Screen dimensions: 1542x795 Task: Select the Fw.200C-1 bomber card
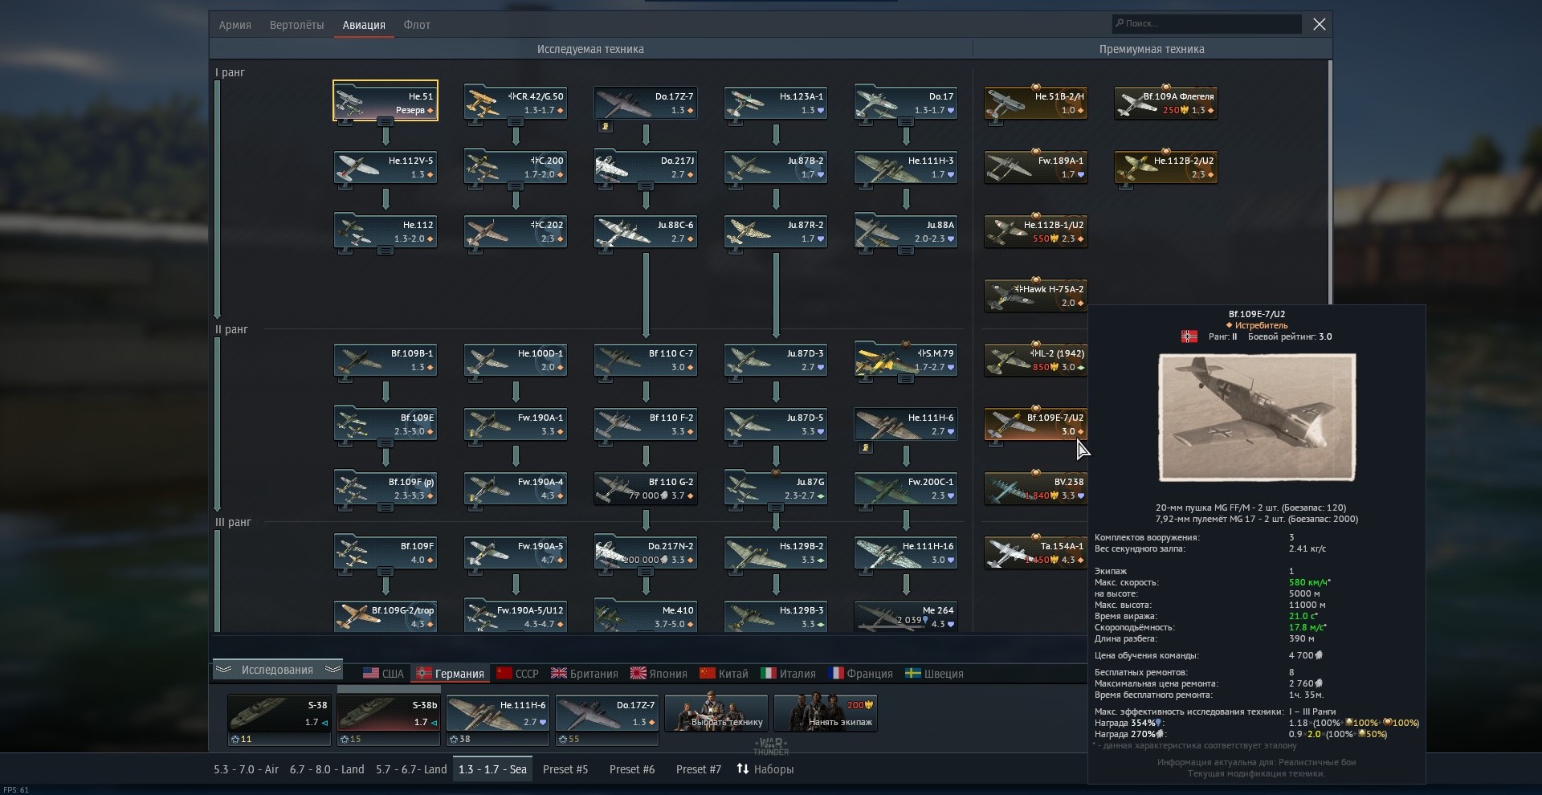tap(906, 487)
